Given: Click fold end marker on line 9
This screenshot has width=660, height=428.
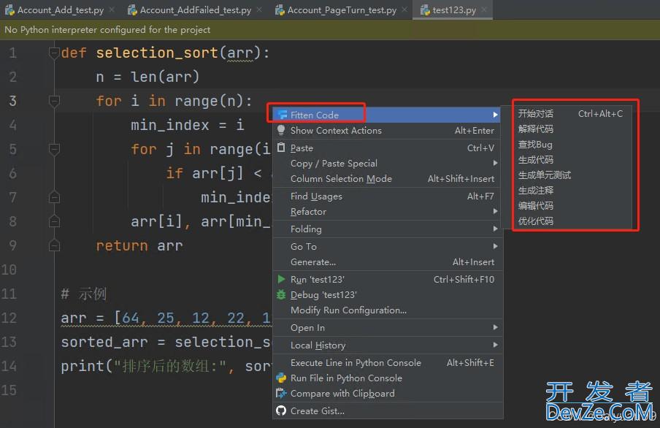Looking at the screenshot, I should tap(54, 245).
